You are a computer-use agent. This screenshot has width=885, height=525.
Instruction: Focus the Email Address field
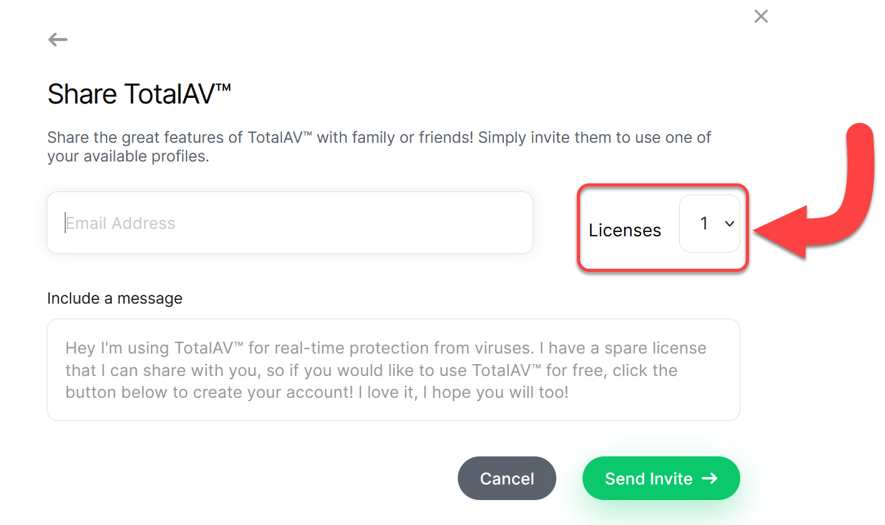pyautogui.click(x=290, y=223)
